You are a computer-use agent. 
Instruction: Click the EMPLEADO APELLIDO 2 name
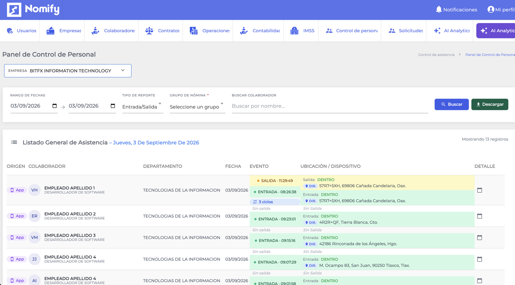coord(70,214)
